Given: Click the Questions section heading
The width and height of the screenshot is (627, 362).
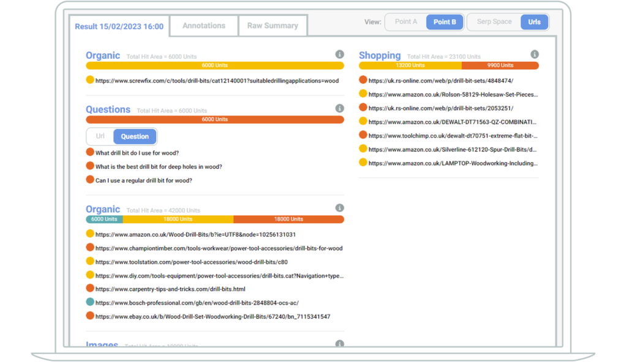Looking at the screenshot, I should 108,109.
